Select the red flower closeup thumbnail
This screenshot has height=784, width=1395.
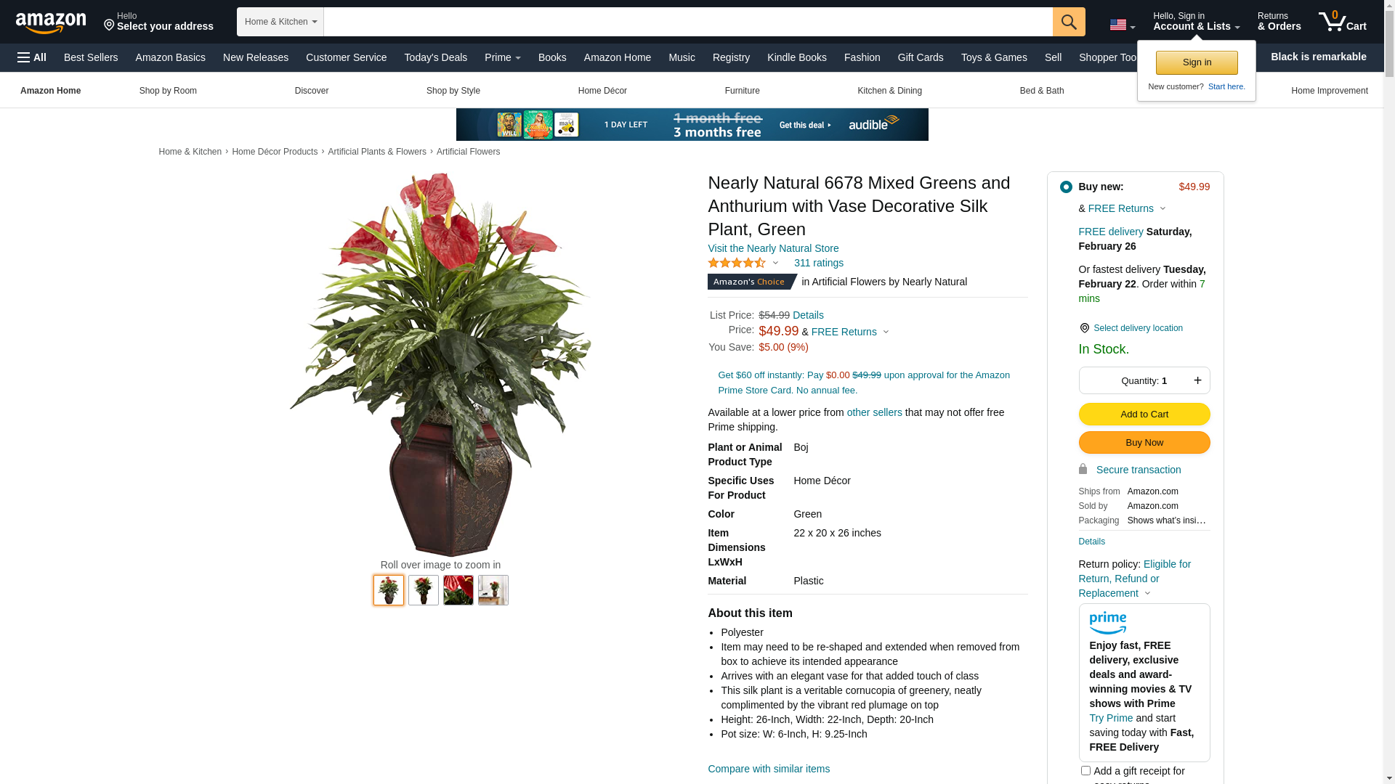click(x=458, y=590)
